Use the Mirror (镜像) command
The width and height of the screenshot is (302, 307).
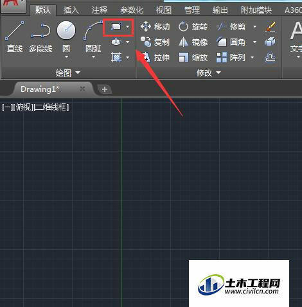pyautogui.click(x=193, y=42)
